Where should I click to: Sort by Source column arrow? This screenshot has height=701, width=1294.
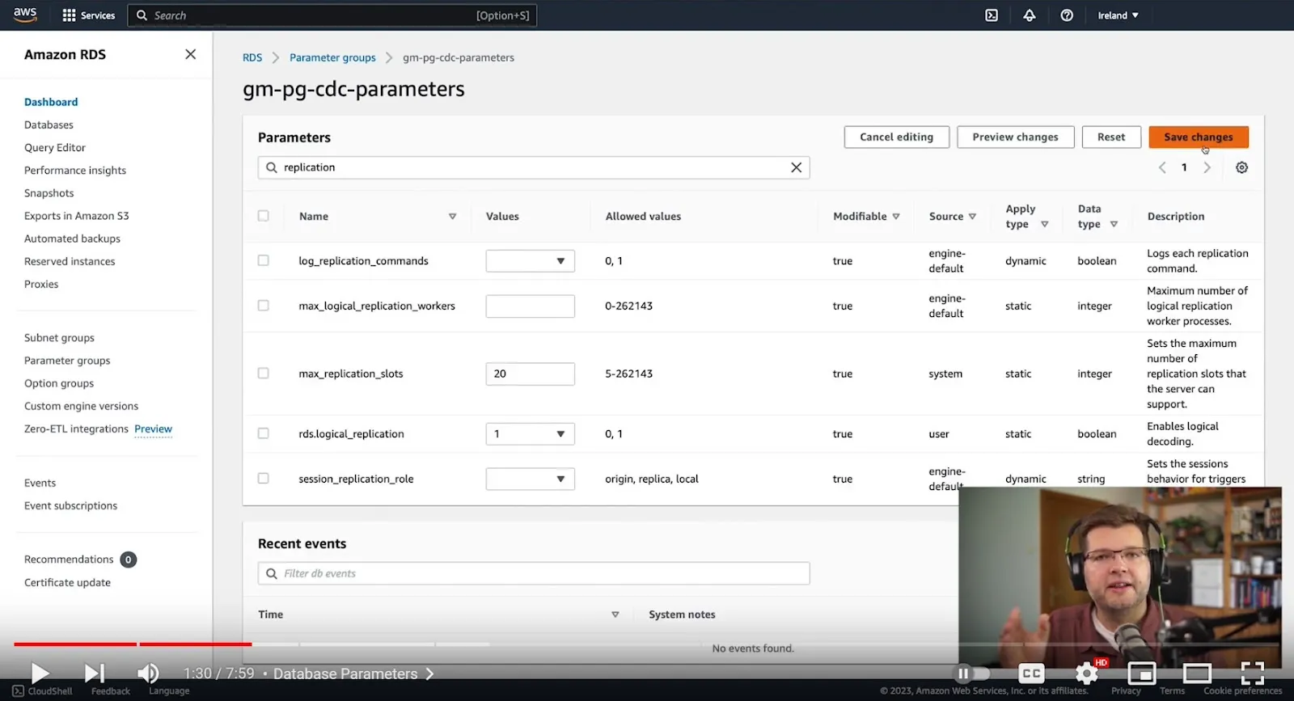click(972, 216)
